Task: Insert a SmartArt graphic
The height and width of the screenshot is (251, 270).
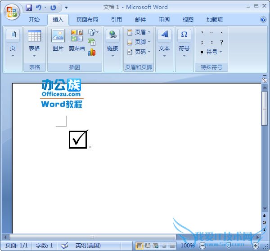Action: click(x=92, y=42)
